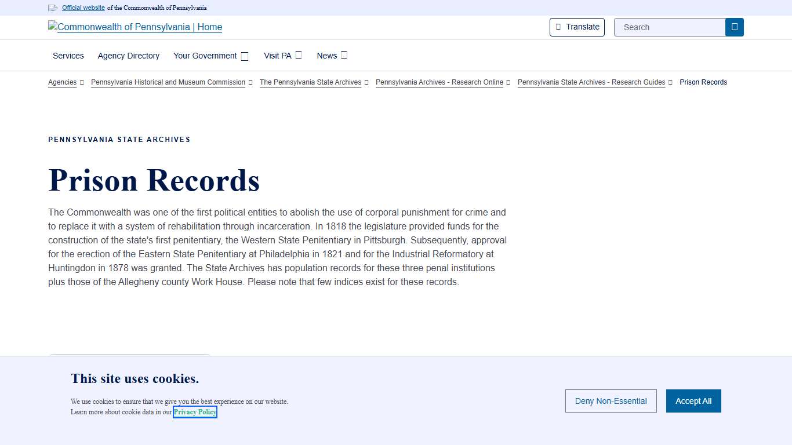Click the Pennsylvania flag icon in top banner

pyautogui.click(x=53, y=8)
